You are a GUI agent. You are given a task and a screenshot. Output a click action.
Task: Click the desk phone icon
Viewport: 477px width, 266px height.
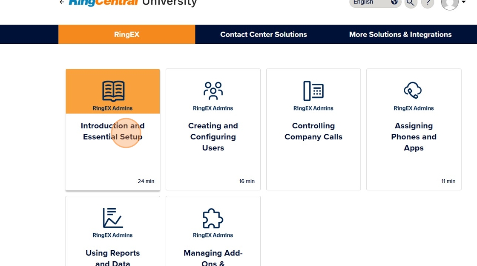tap(313, 91)
